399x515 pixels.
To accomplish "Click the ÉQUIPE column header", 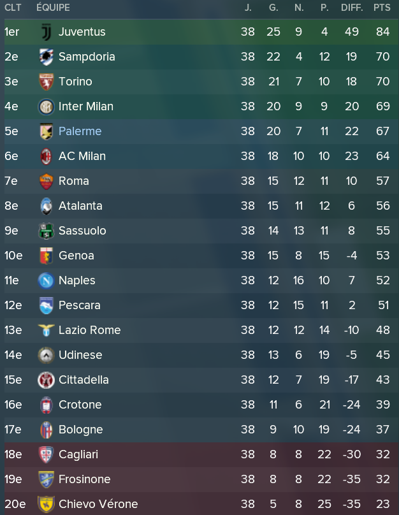I will tap(53, 8).
